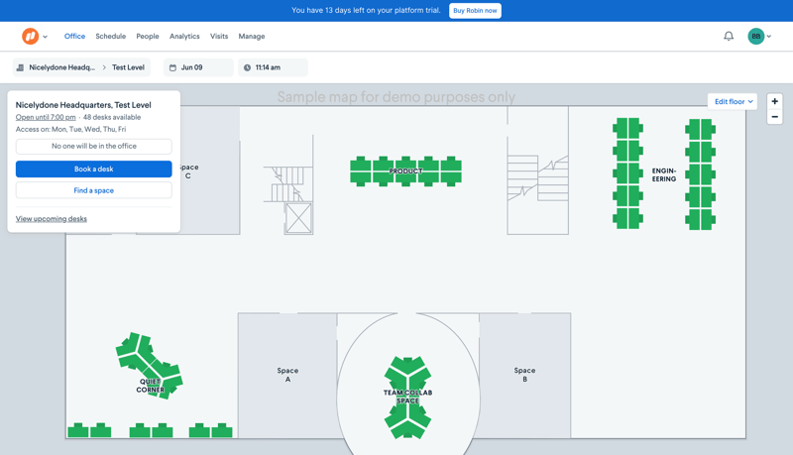Select a desk in the Product cluster
Image resolution: width=793 pixels, height=455 pixels.
[x=361, y=165]
